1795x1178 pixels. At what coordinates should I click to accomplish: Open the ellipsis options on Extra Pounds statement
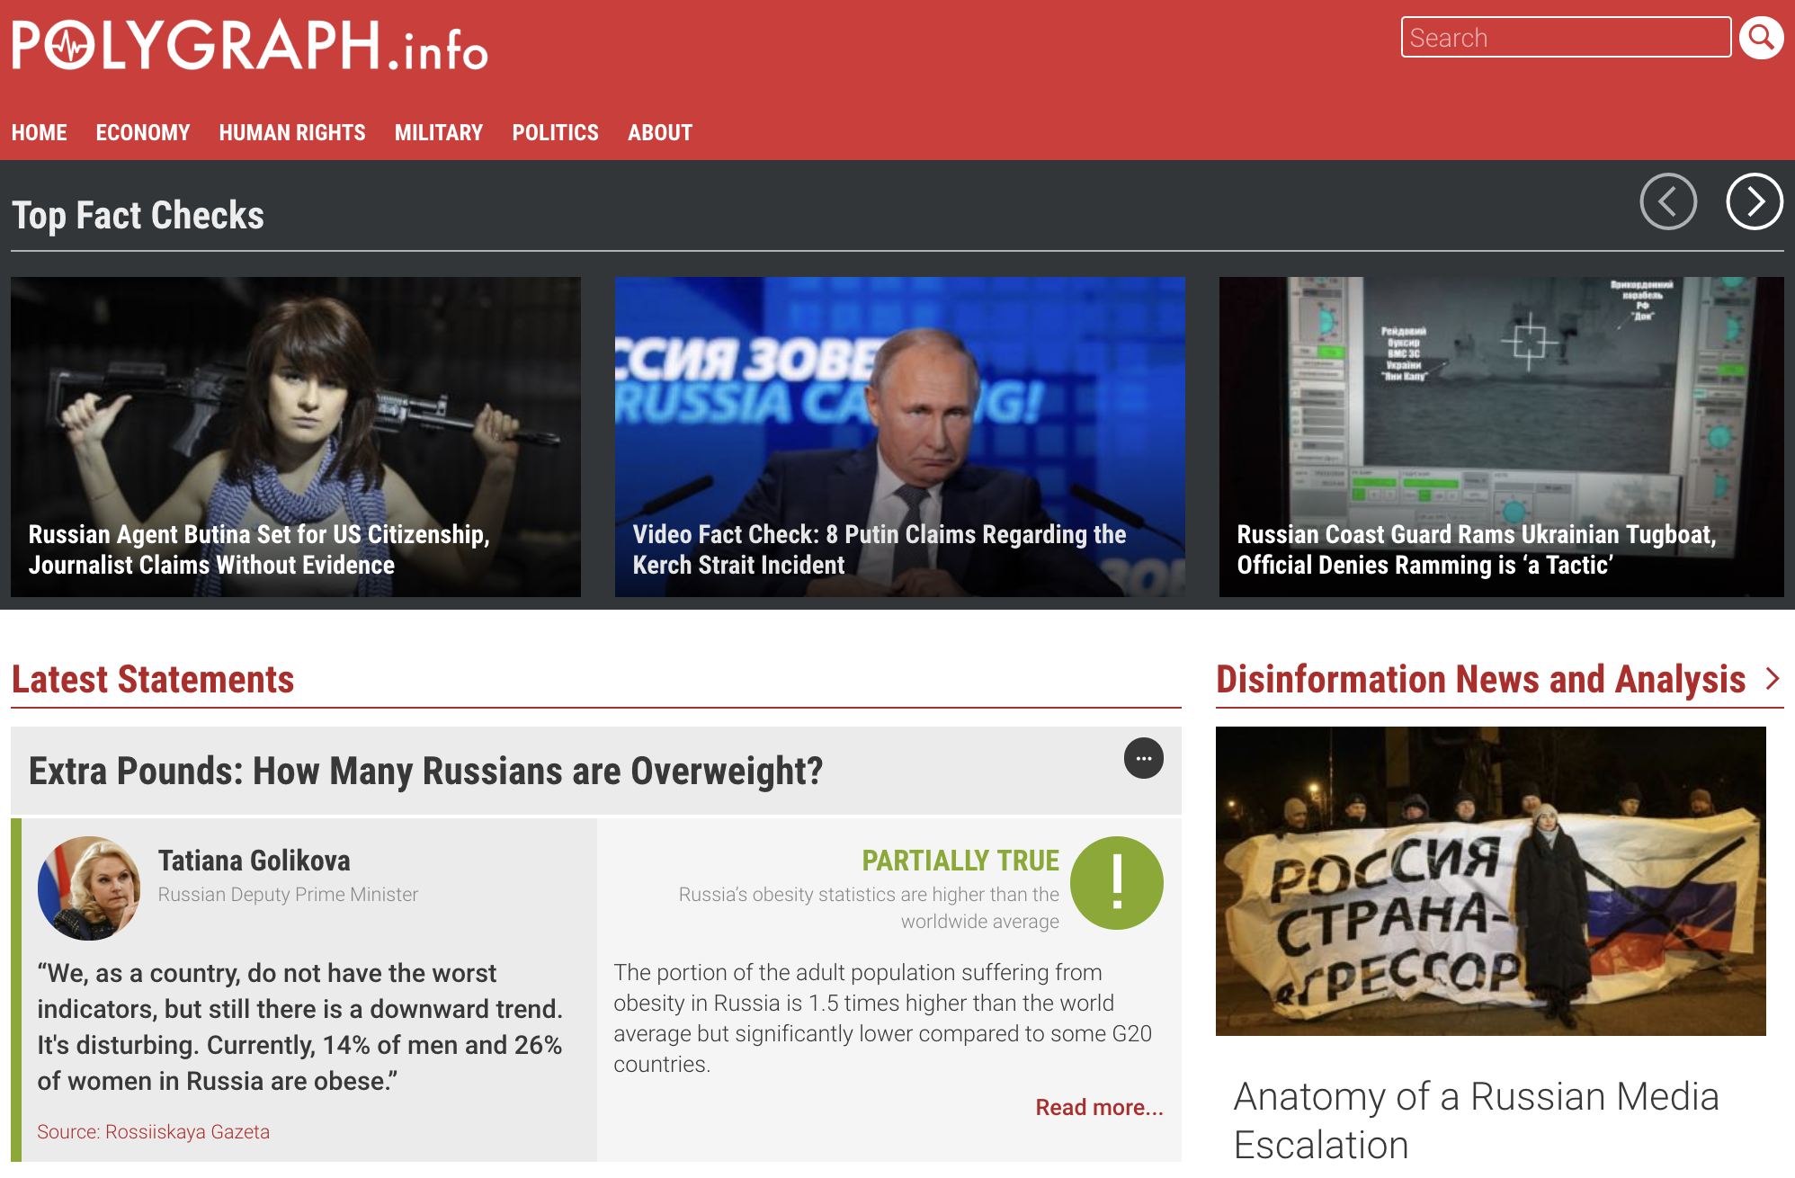(1143, 758)
